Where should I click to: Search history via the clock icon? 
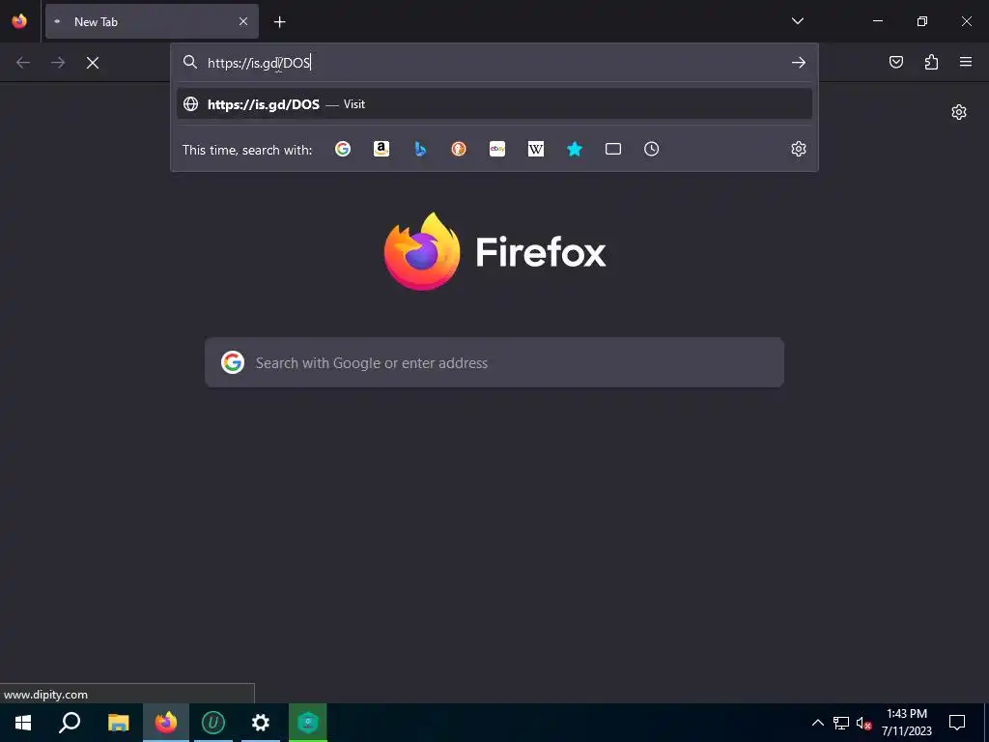coord(652,149)
